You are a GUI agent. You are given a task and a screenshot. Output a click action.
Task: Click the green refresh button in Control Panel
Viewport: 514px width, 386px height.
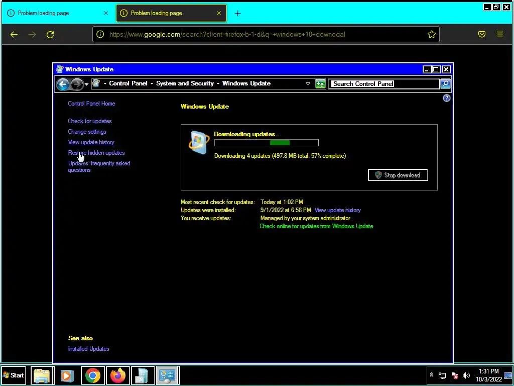tap(320, 84)
